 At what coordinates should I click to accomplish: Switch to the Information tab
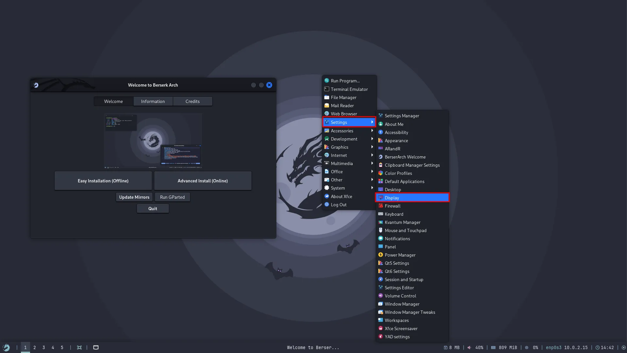[x=153, y=101]
